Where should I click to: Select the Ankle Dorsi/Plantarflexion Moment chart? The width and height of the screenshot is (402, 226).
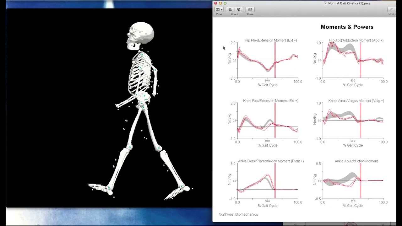268,181
